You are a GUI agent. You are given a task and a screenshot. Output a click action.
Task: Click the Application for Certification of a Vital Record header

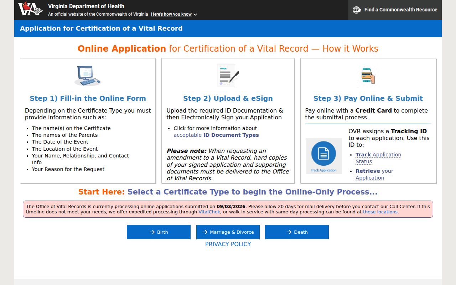click(101, 28)
